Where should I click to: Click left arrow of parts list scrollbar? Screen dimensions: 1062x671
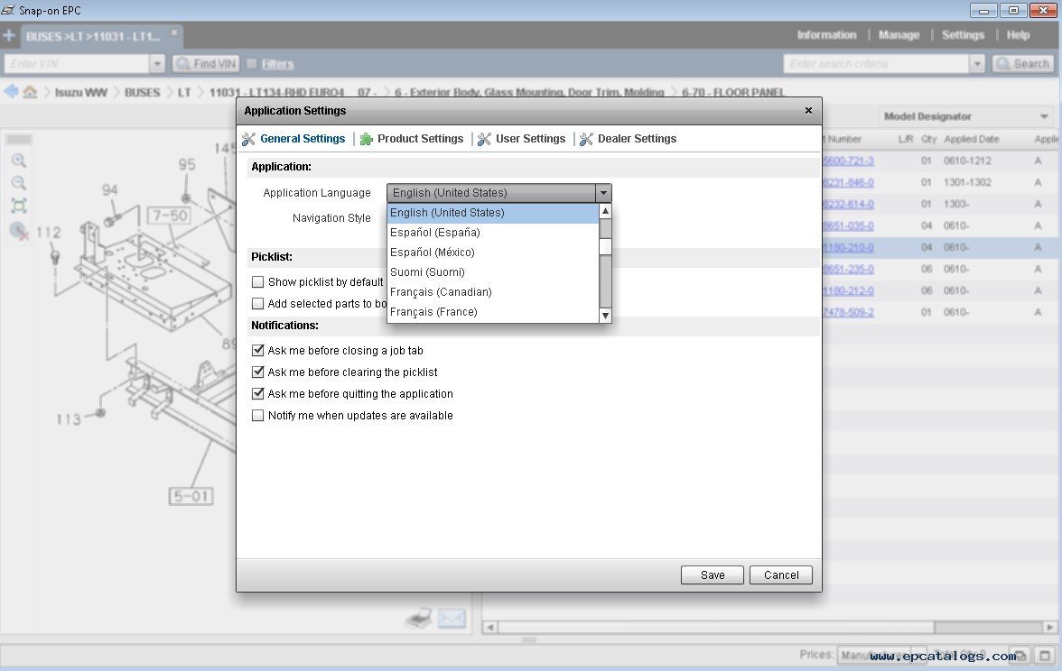pyautogui.click(x=489, y=627)
